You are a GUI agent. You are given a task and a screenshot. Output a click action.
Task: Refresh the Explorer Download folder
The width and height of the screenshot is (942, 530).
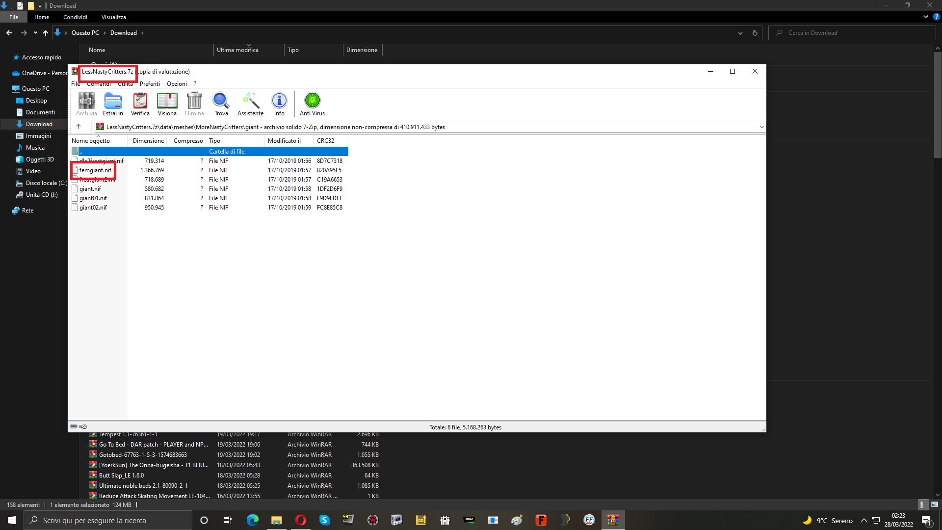[755, 33]
